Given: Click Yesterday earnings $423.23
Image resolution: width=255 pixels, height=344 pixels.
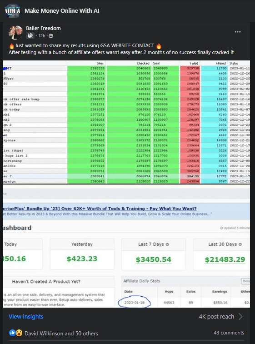Looking at the screenshot, I should point(82,259).
